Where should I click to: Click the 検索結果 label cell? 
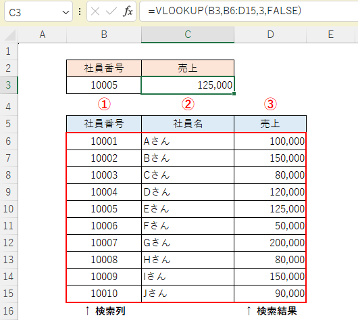point(270,311)
